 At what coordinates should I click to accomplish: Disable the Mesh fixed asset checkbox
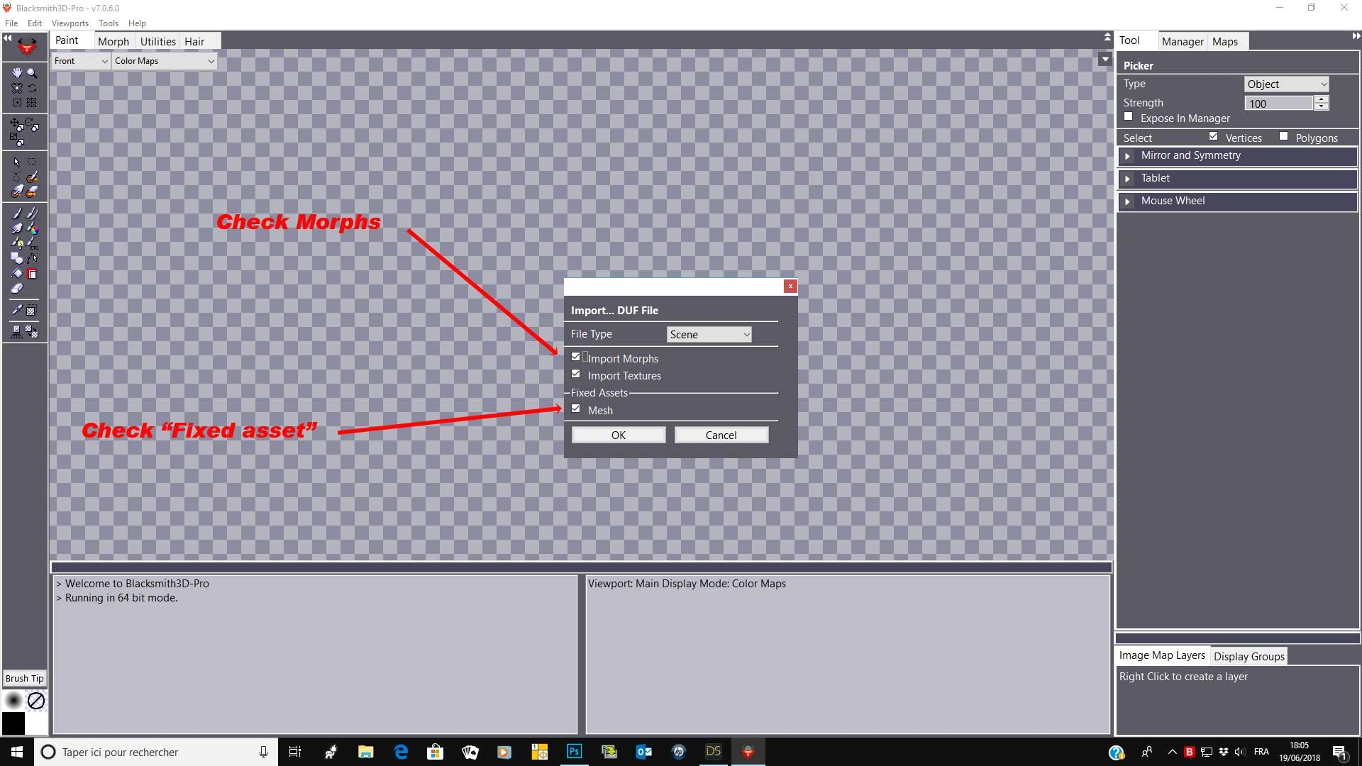[575, 408]
